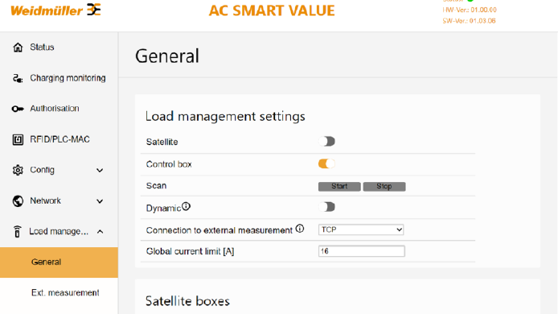Click the Global current limit [A] label
Viewport: 558px width, 314px height.
coord(190,252)
